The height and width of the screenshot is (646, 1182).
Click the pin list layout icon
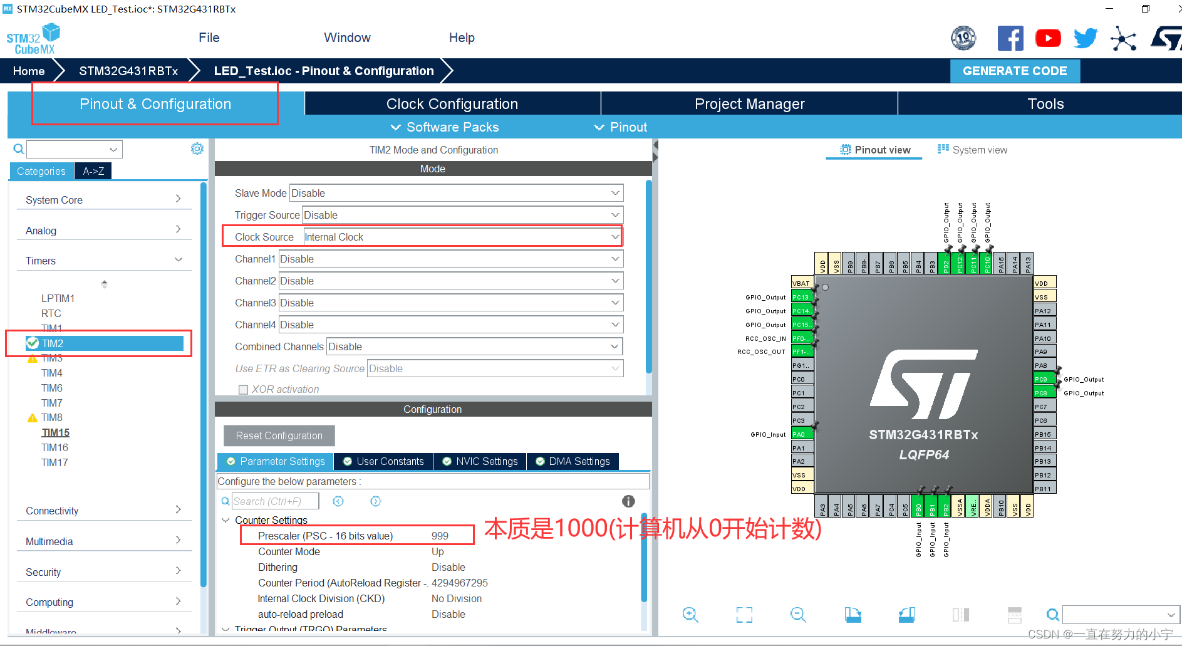1015,615
